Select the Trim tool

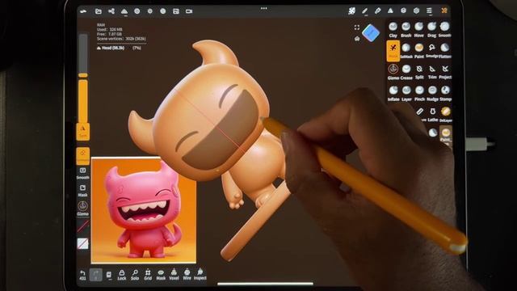(x=432, y=72)
